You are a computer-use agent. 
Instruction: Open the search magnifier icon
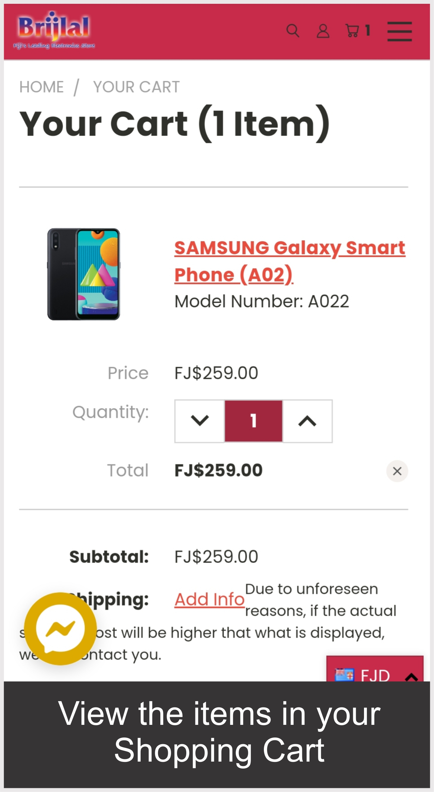(x=292, y=31)
